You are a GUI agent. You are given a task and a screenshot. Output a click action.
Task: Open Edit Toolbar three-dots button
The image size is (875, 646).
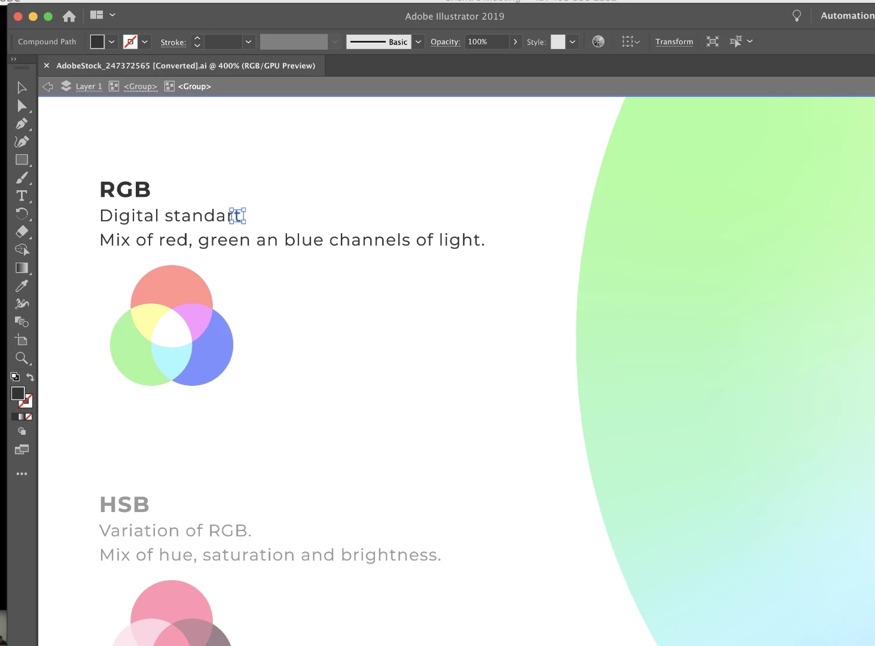tap(22, 474)
